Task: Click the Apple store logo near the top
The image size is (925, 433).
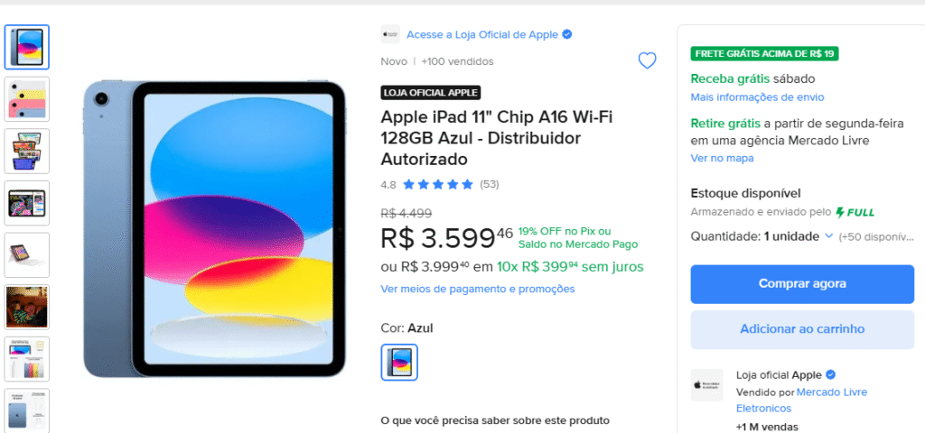Action: click(x=390, y=34)
